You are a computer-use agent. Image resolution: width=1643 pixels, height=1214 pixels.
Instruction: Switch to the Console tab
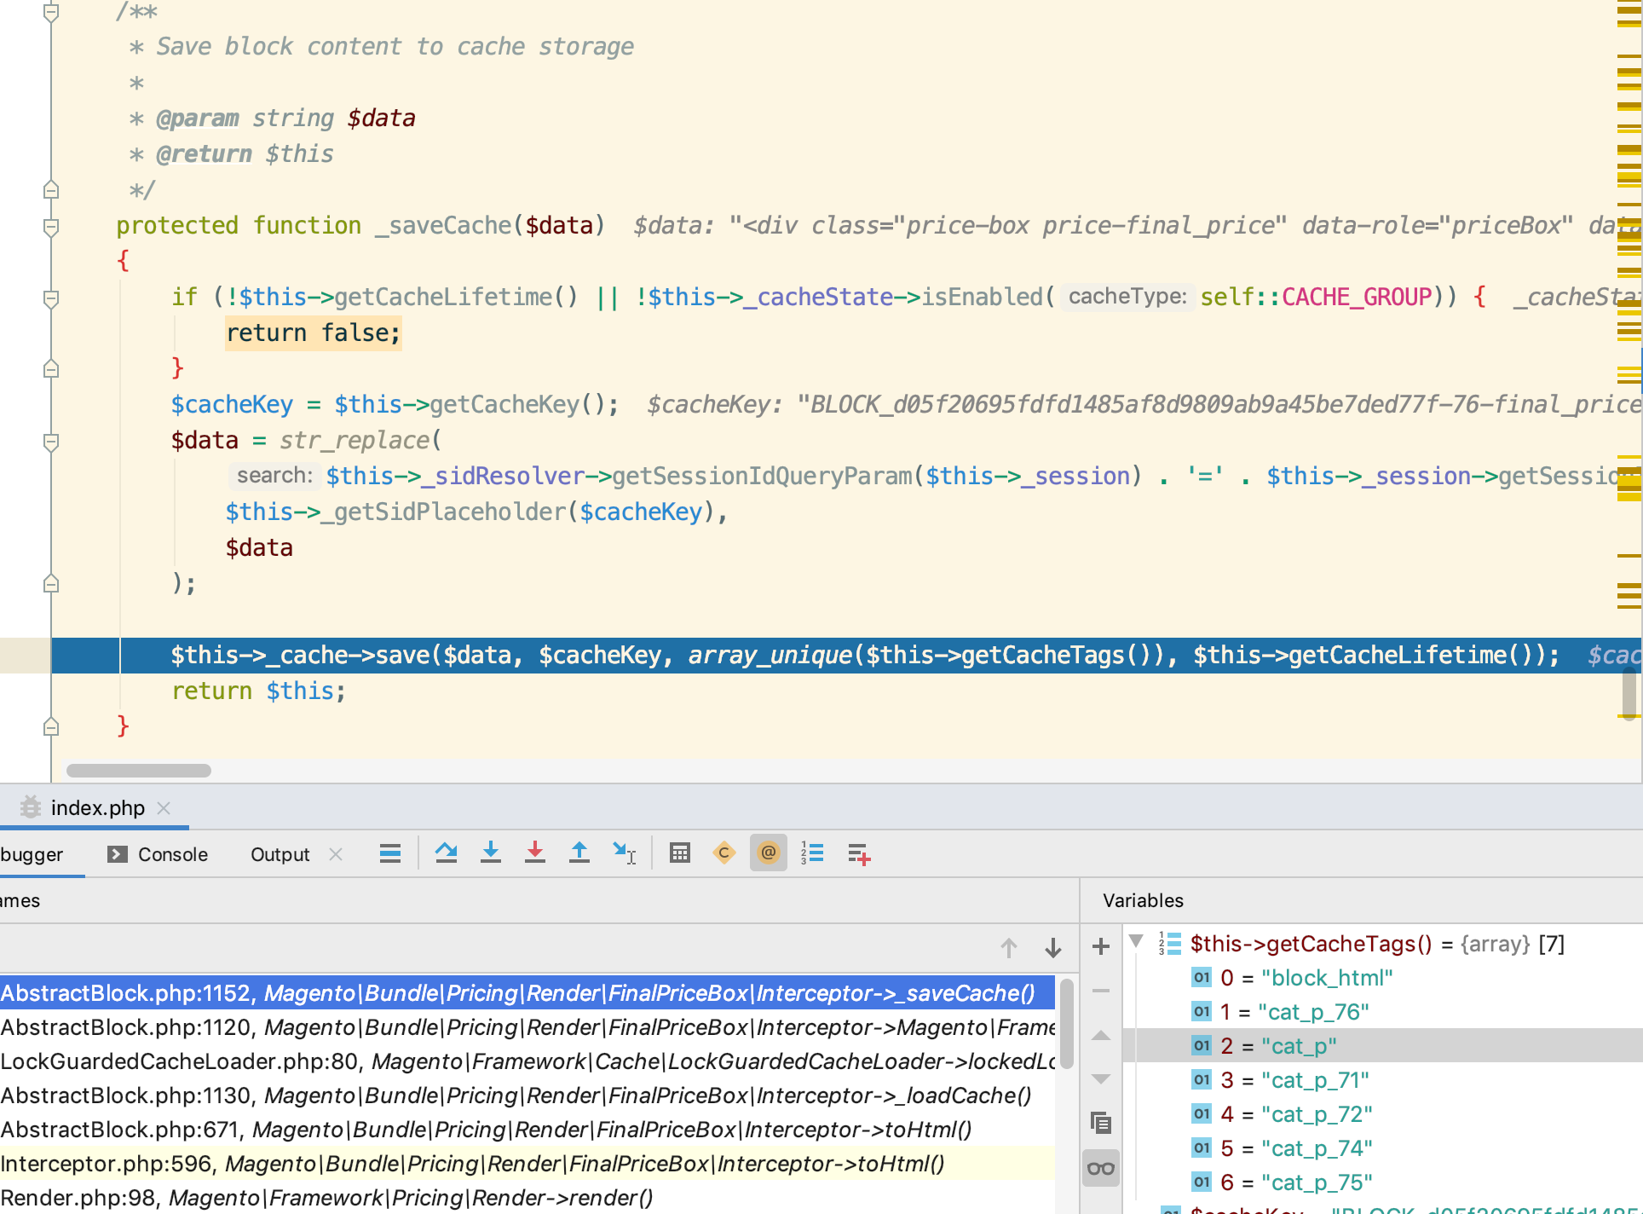[x=159, y=854]
